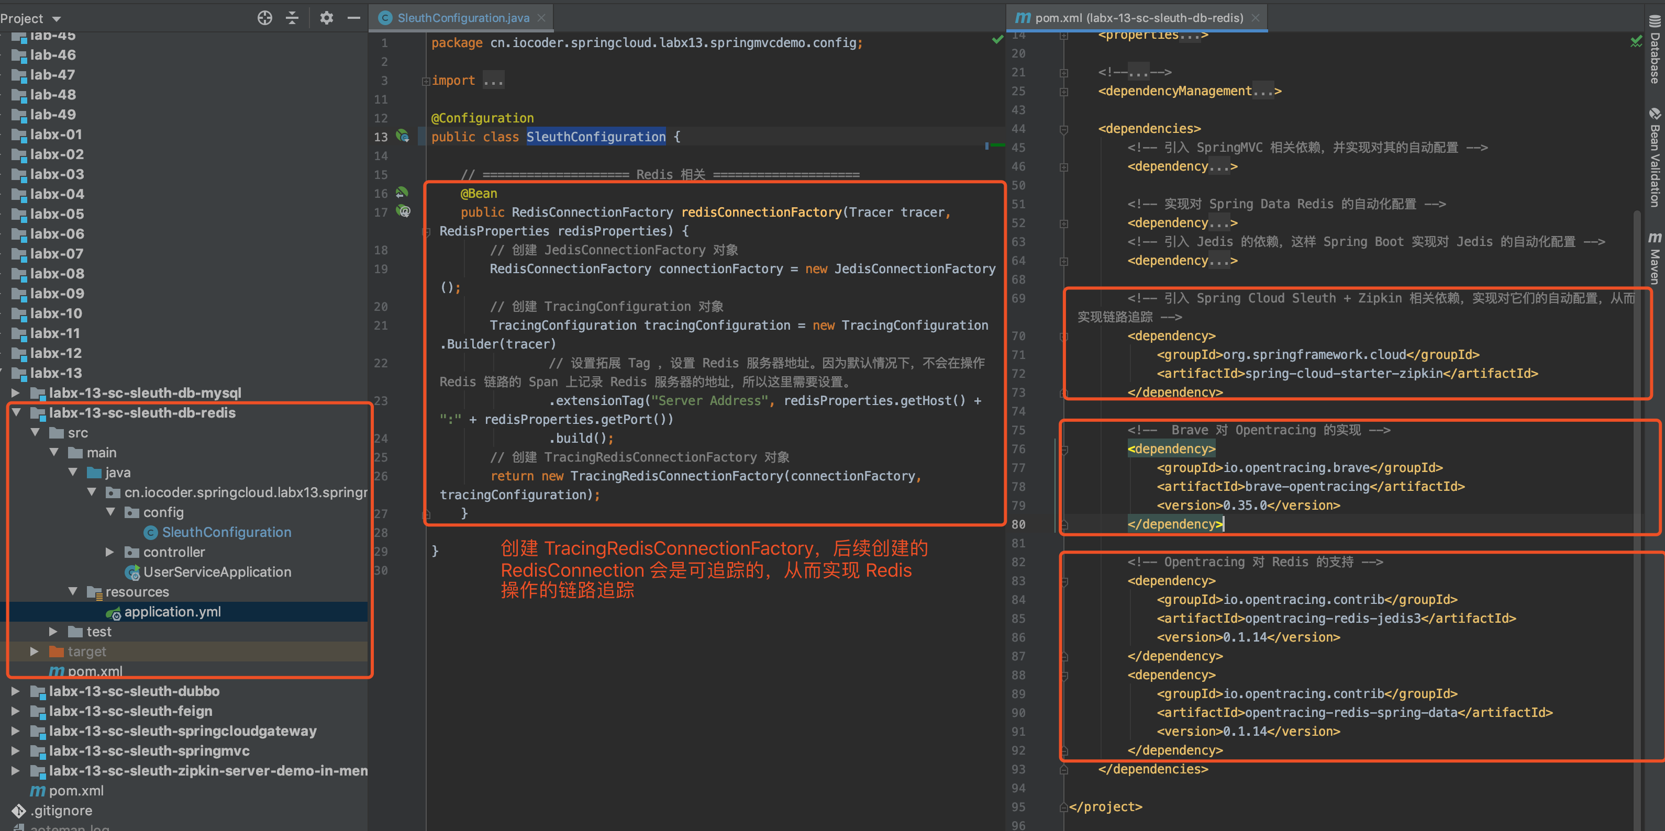Switch to pom.xml editor tab
This screenshot has height=831, width=1665.
[1138, 18]
